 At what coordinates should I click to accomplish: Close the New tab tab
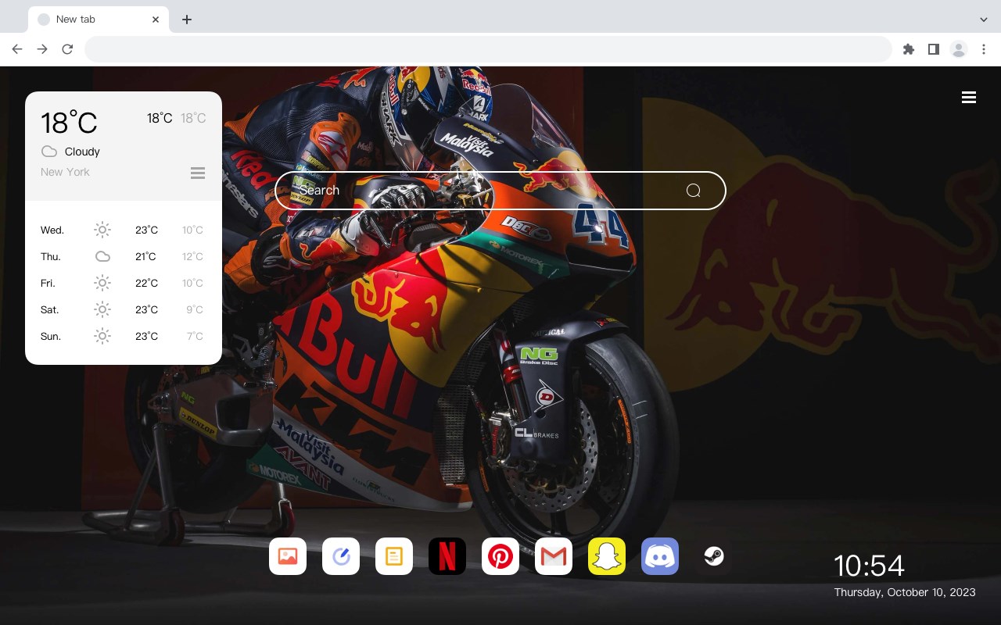pos(156,20)
